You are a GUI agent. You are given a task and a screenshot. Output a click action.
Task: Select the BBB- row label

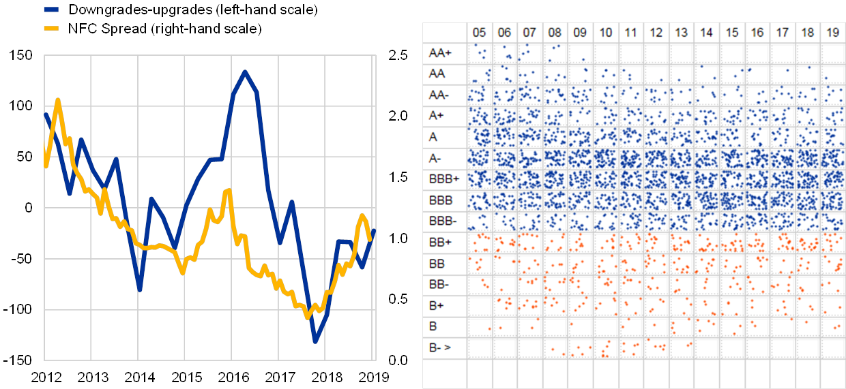[443, 221]
